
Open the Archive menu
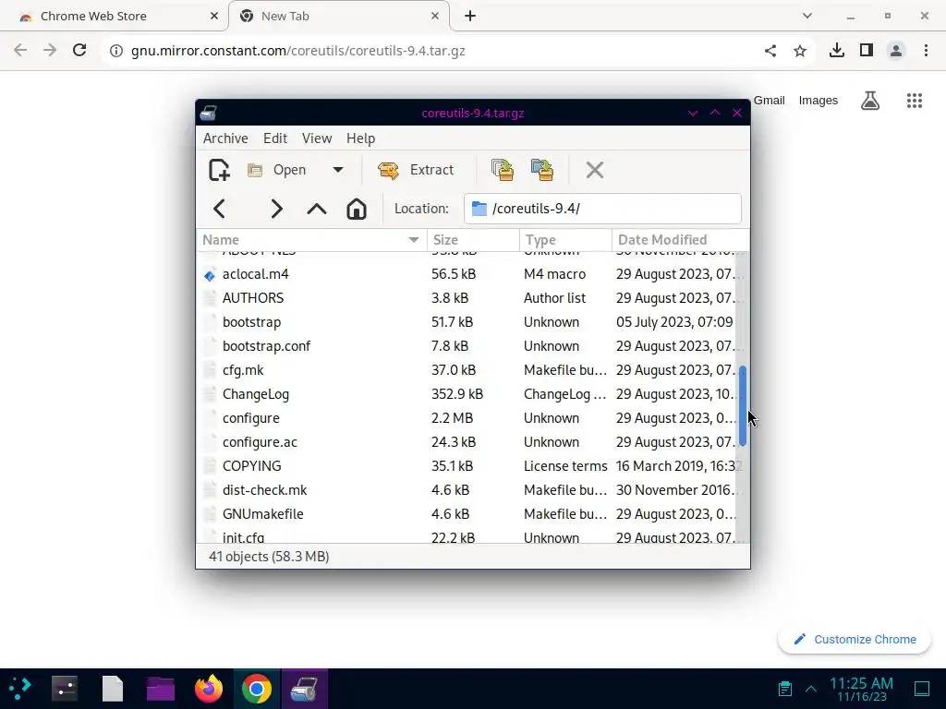(225, 138)
